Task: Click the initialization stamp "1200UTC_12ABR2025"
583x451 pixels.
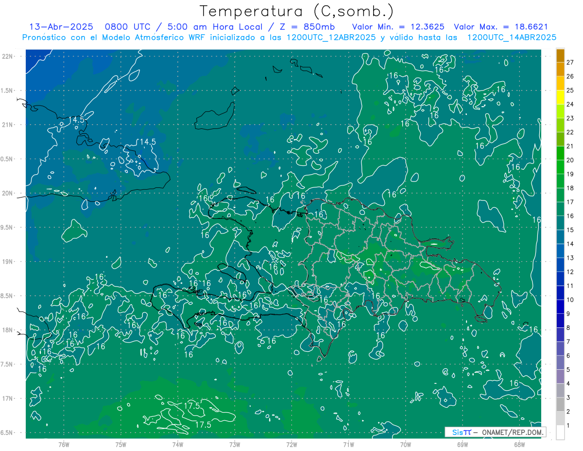Action: click(330, 37)
